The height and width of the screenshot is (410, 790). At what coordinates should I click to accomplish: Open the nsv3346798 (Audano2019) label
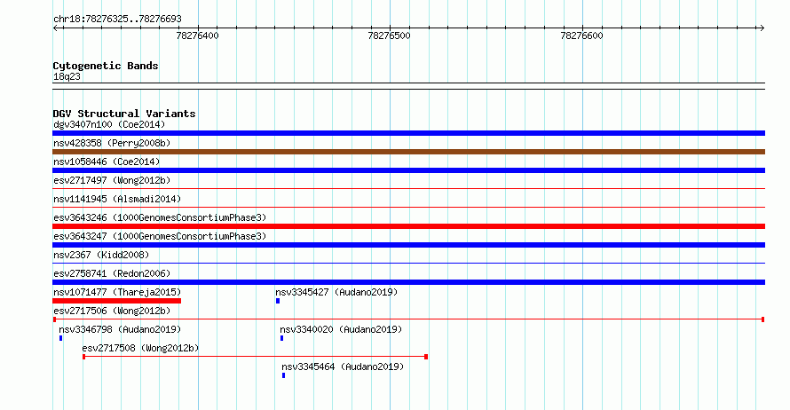click(120, 329)
